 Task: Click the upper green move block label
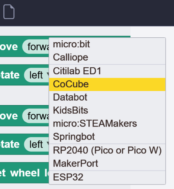point(9,47)
